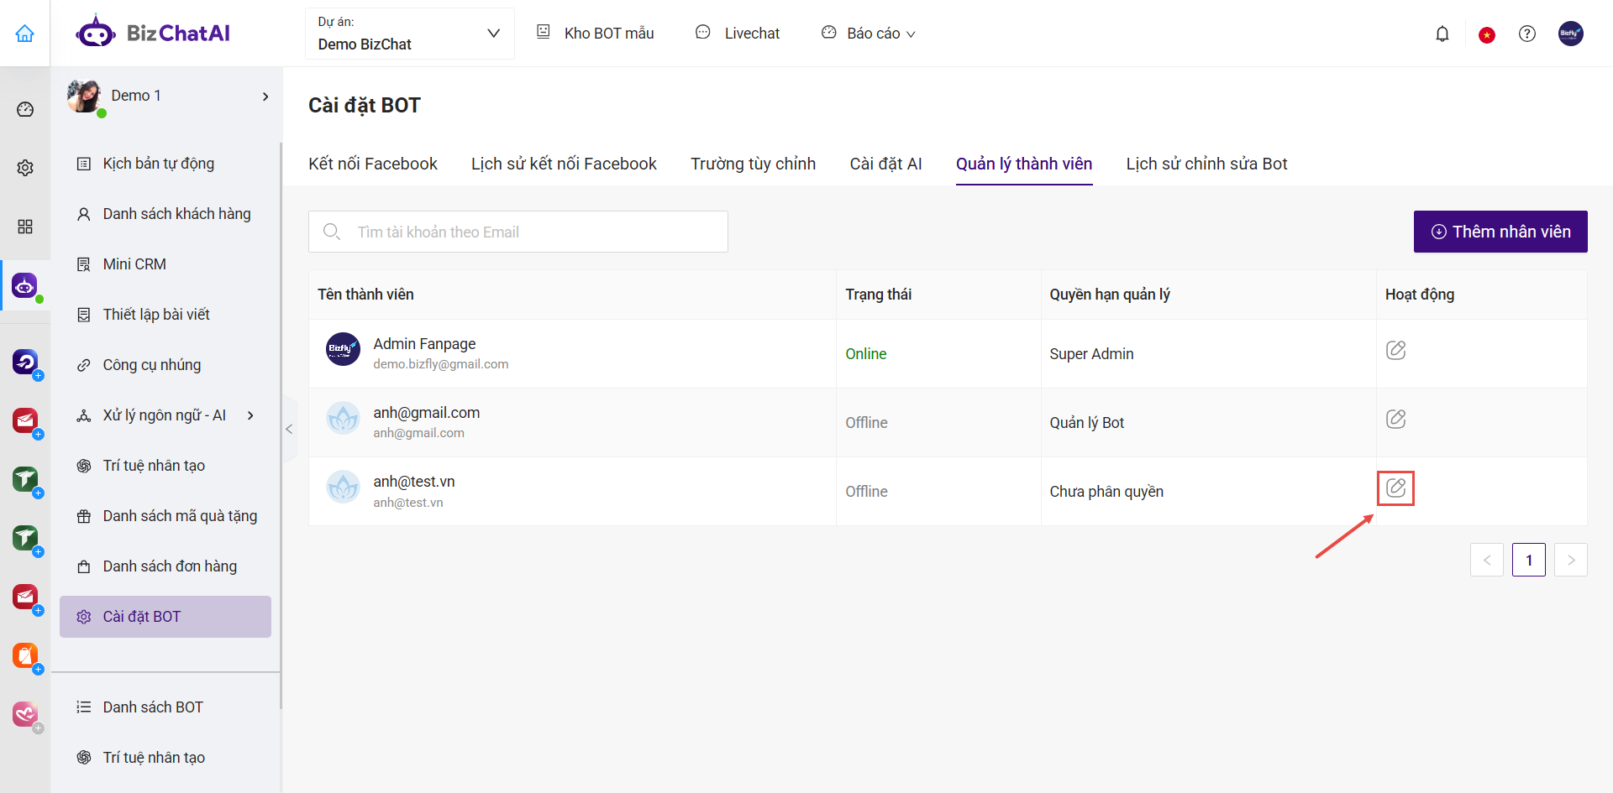The height and width of the screenshot is (793, 1613).
Task: Open the dashboard gauge icon in left rail
Action: click(x=25, y=110)
